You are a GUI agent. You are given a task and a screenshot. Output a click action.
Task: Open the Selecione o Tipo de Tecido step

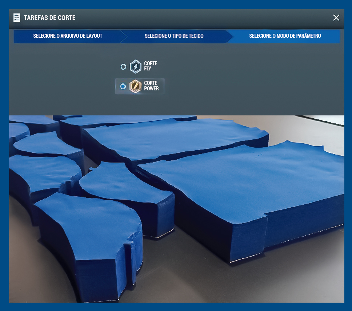pos(174,36)
